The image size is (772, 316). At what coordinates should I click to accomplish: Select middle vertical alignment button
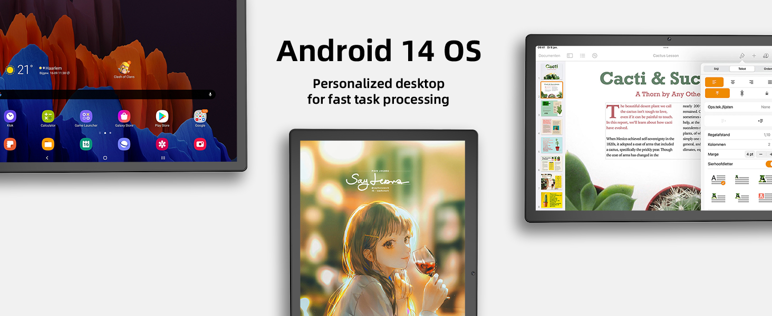(x=742, y=93)
